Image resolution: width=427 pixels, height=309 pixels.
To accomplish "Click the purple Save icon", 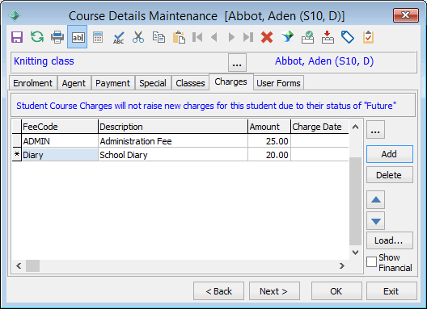I will (17, 37).
